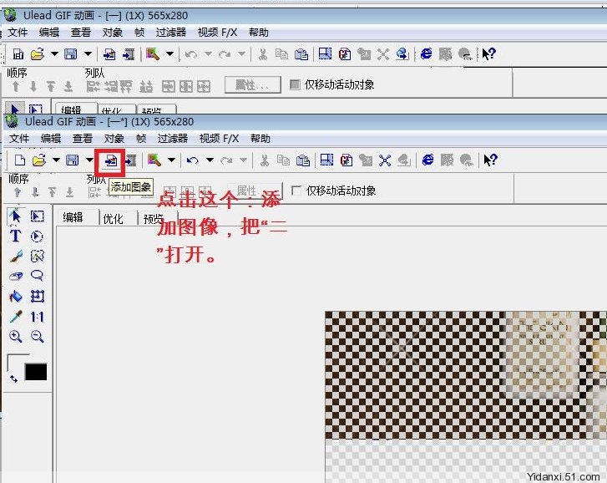The image size is (607, 483).
Task: Click swap colors arrows icon
Action: [13, 379]
